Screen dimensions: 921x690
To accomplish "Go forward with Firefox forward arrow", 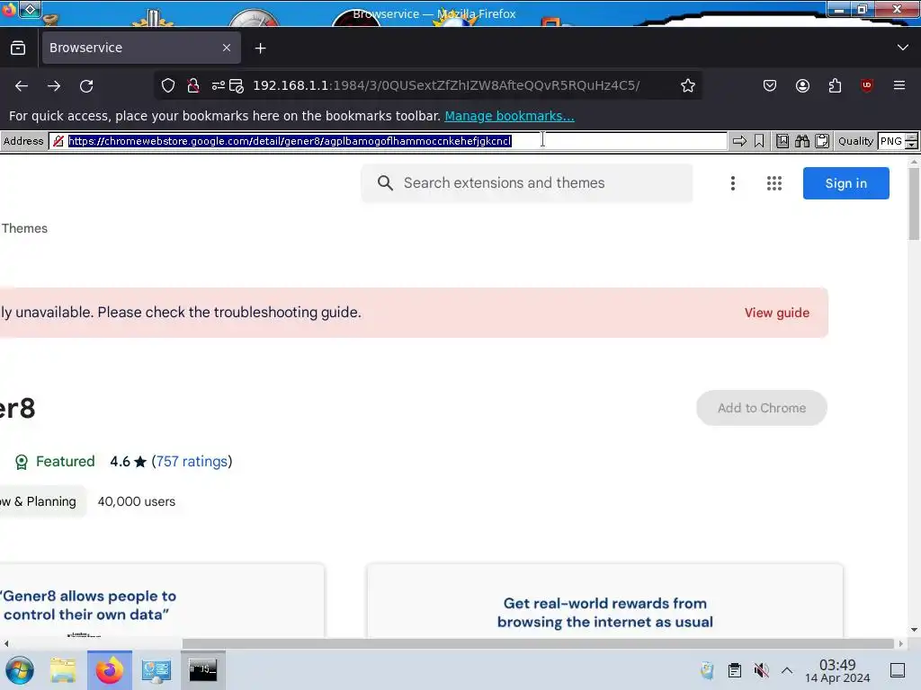I will point(54,85).
